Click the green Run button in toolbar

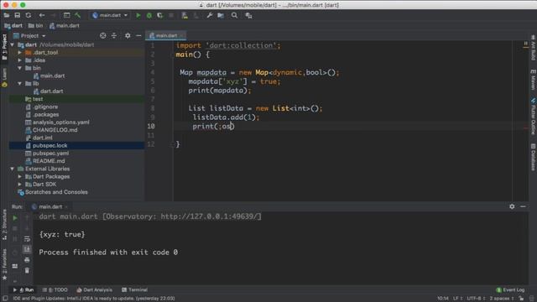138,15
